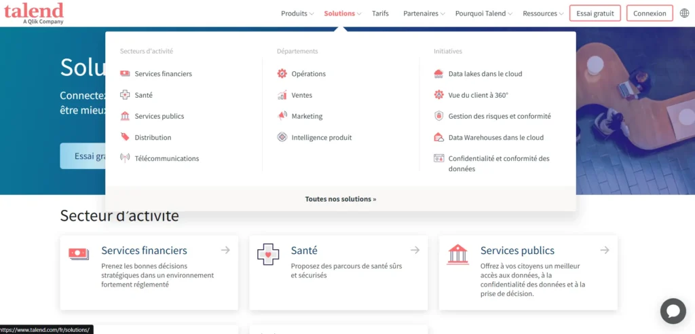Expand the Partenaires menu chevron
Image resolution: width=695 pixels, height=334 pixels.
point(443,14)
